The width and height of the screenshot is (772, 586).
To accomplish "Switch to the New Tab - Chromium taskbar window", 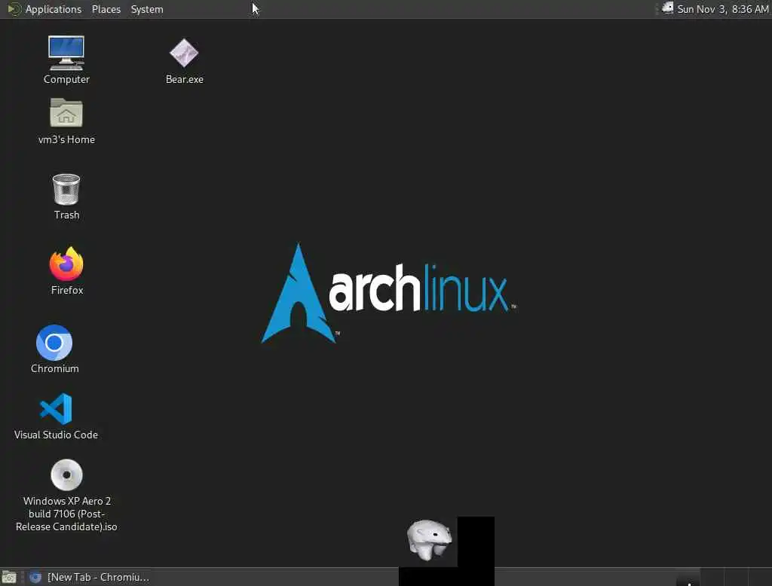I will pos(89,577).
